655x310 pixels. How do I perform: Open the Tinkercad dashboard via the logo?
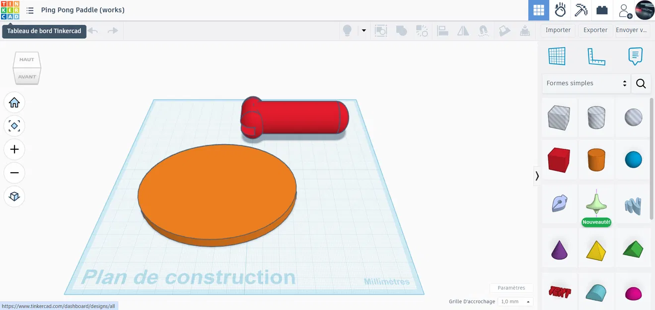point(10,10)
